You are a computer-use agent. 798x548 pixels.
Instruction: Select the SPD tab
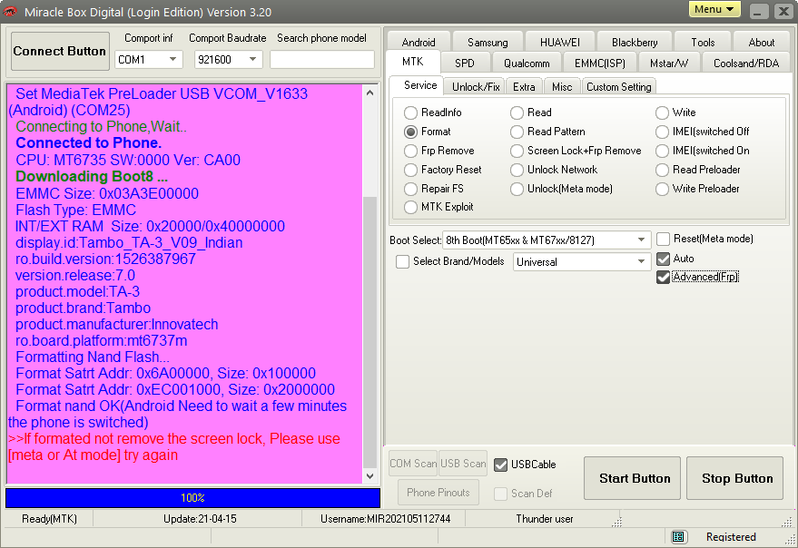[465, 64]
